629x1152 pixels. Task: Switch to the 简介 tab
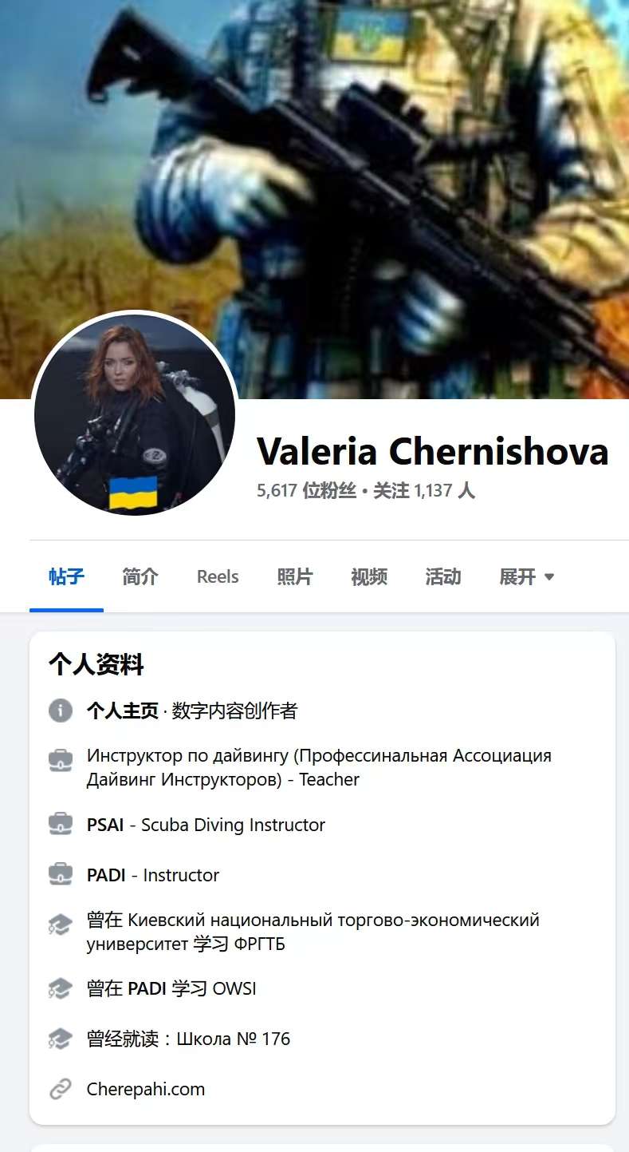coord(140,576)
